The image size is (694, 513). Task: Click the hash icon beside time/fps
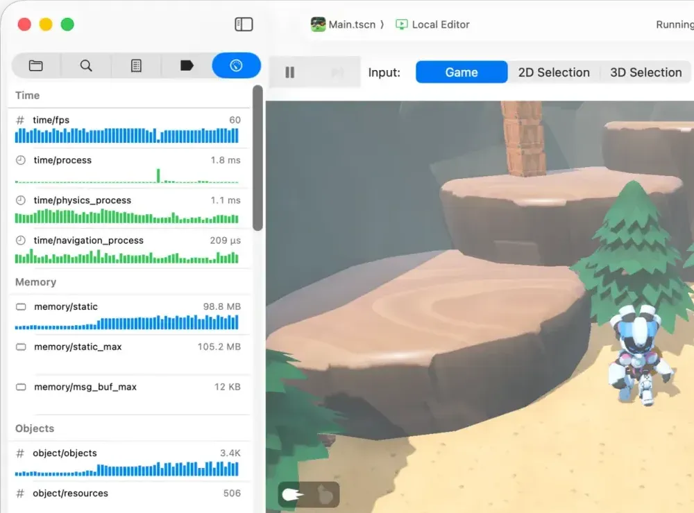click(20, 120)
